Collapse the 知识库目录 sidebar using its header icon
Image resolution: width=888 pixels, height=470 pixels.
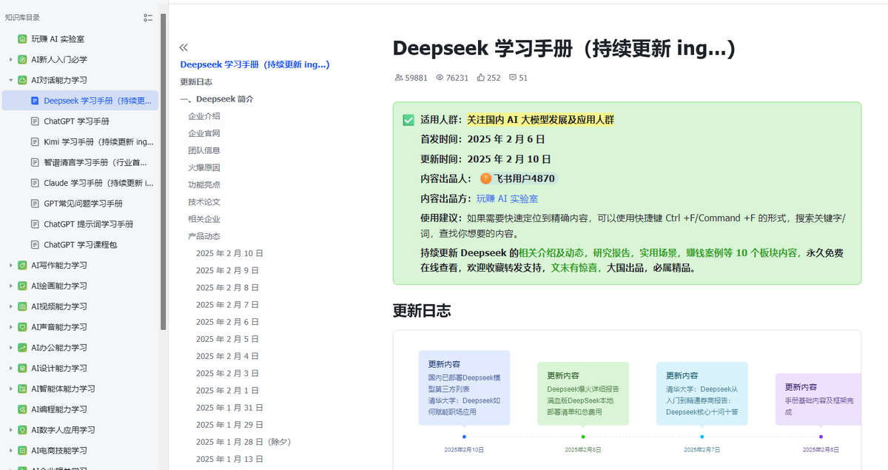(148, 18)
